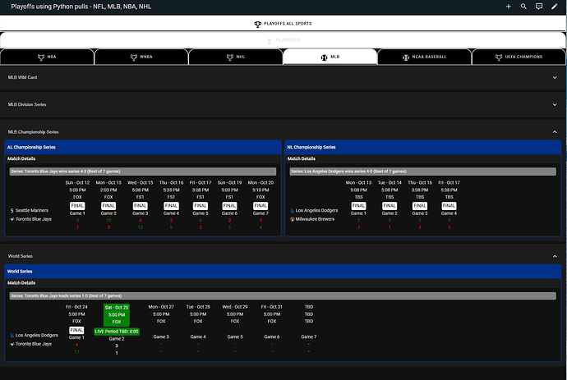Click the NL Championship Series header
The width and height of the screenshot is (567, 380).
422,148
